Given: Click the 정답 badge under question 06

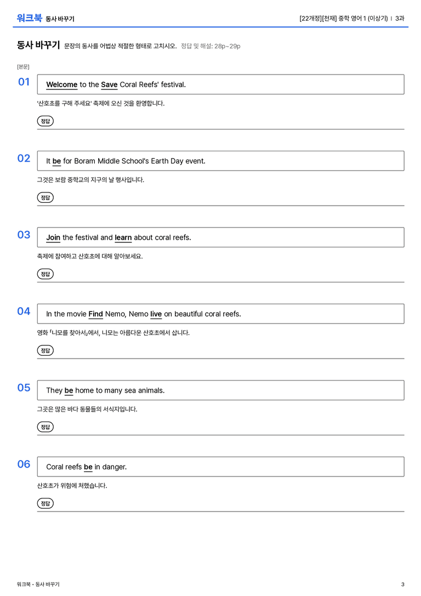Looking at the screenshot, I should [x=45, y=503].
